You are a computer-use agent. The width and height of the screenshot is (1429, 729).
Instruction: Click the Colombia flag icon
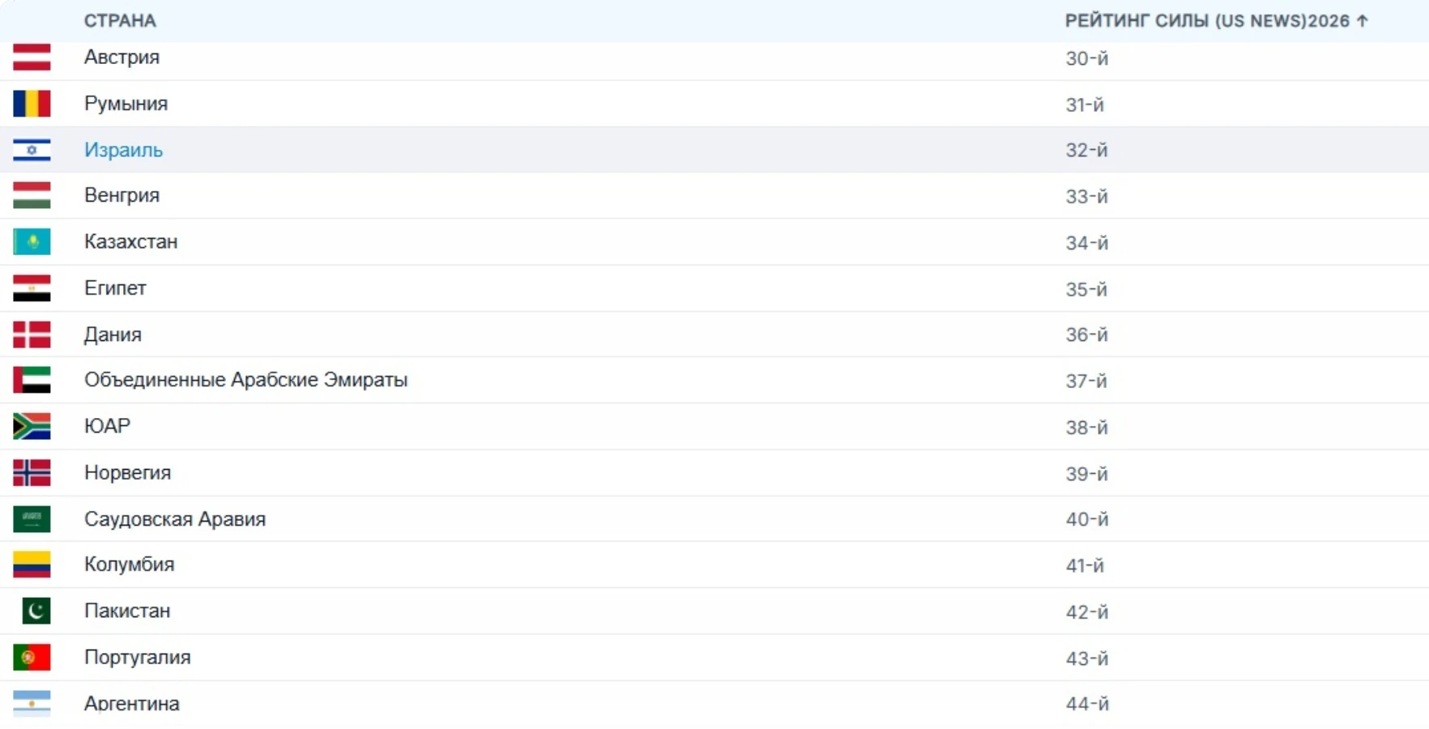[x=32, y=565]
